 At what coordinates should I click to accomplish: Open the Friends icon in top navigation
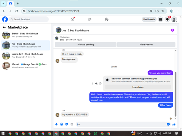[90, 19]
